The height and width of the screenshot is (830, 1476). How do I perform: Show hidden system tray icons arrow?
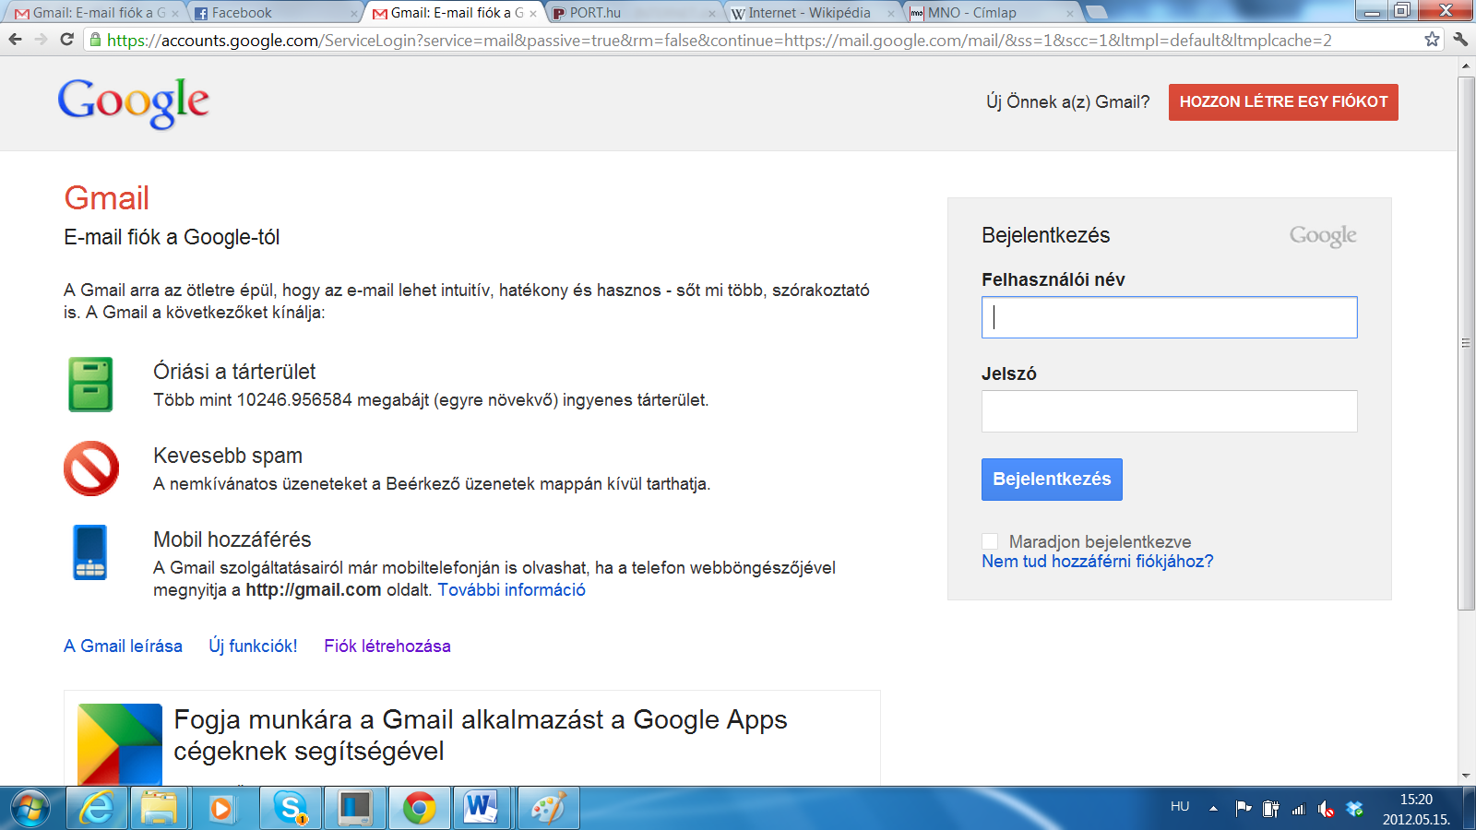coord(1213,809)
